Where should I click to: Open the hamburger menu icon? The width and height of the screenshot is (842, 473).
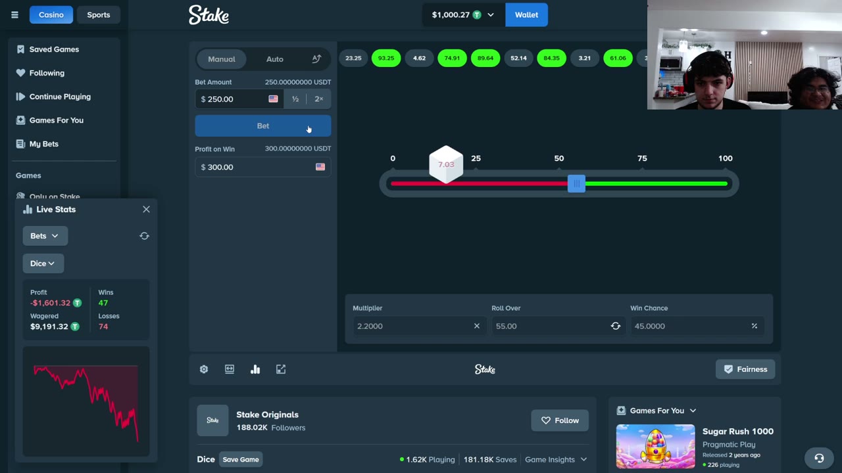point(14,14)
